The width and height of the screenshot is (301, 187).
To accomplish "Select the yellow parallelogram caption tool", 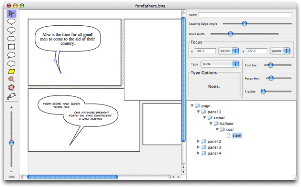I will pos(11,72).
